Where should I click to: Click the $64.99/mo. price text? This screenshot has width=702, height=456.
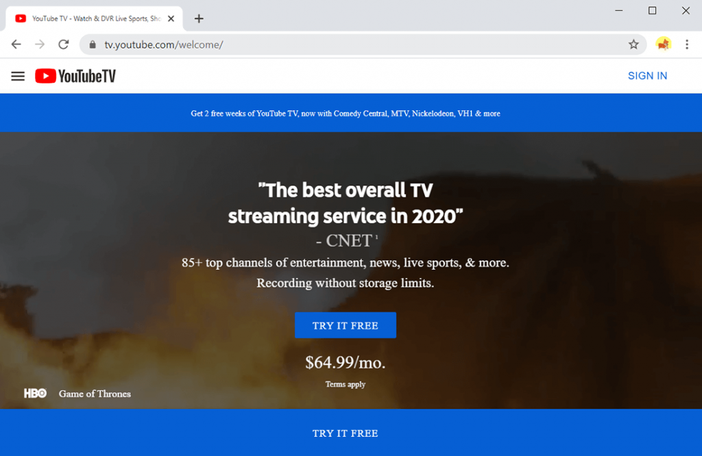pos(346,362)
